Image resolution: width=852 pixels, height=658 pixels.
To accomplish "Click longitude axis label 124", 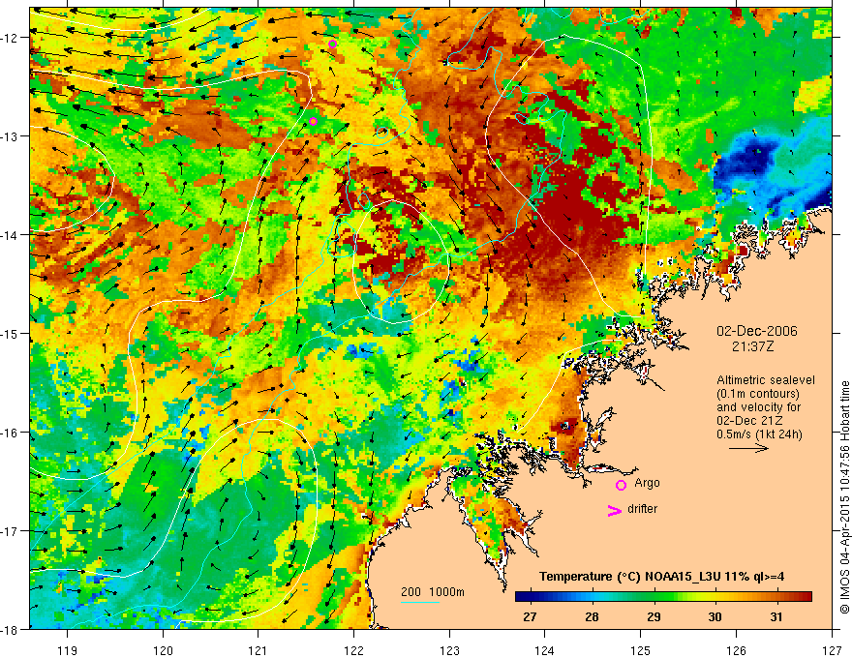I will pos(545,650).
